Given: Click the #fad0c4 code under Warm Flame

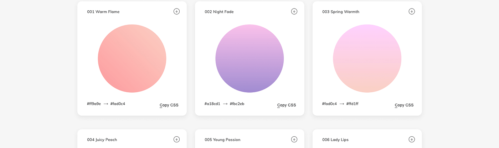Looking at the screenshot, I should point(118,104).
